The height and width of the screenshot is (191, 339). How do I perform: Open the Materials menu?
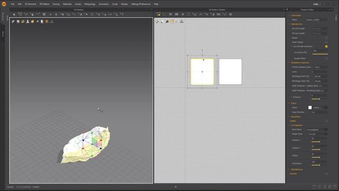(x=67, y=4)
